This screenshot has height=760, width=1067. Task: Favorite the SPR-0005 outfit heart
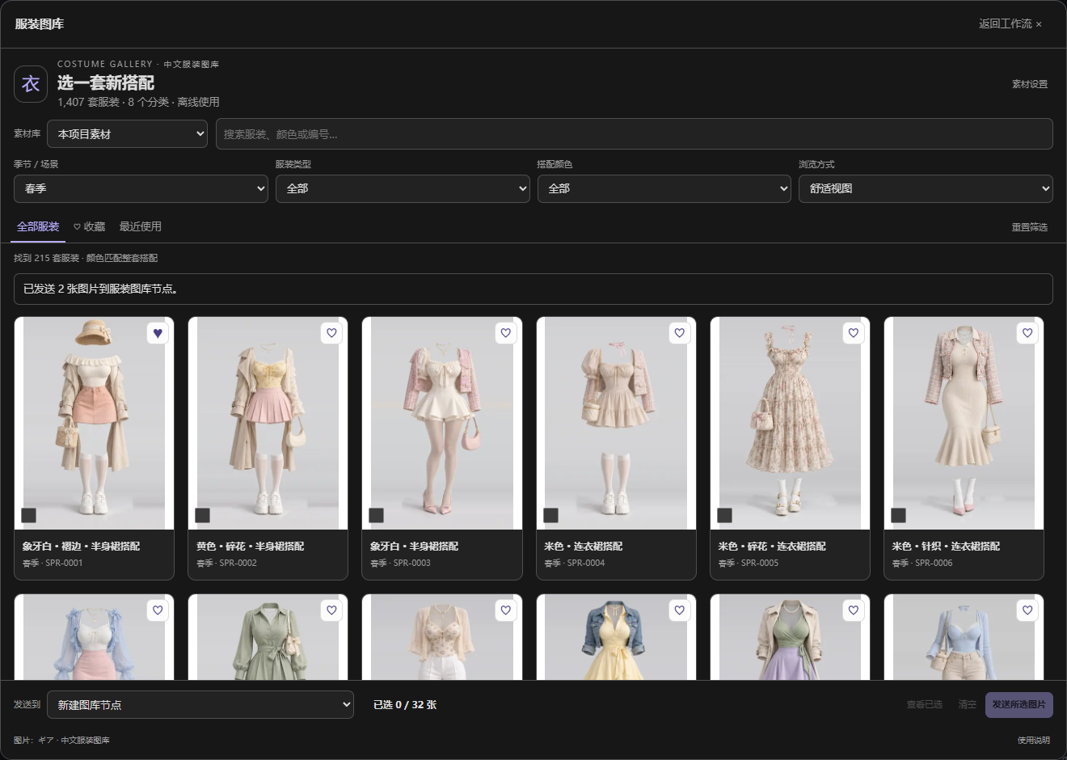853,333
